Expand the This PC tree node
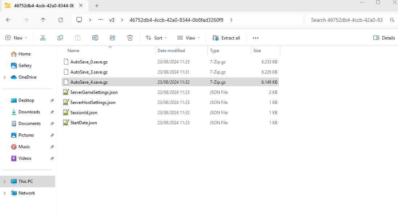The width and height of the screenshot is (398, 217). tap(5, 181)
